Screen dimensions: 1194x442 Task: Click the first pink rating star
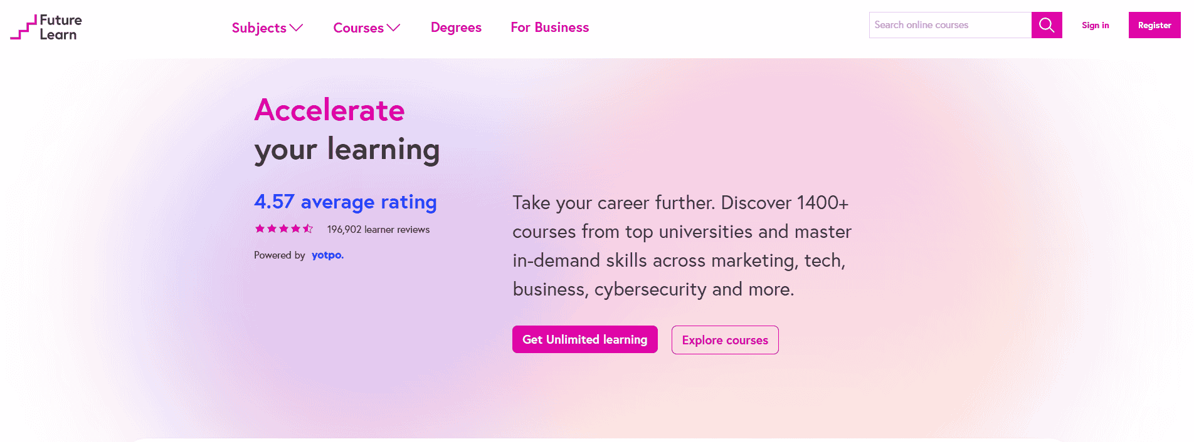(260, 229)
